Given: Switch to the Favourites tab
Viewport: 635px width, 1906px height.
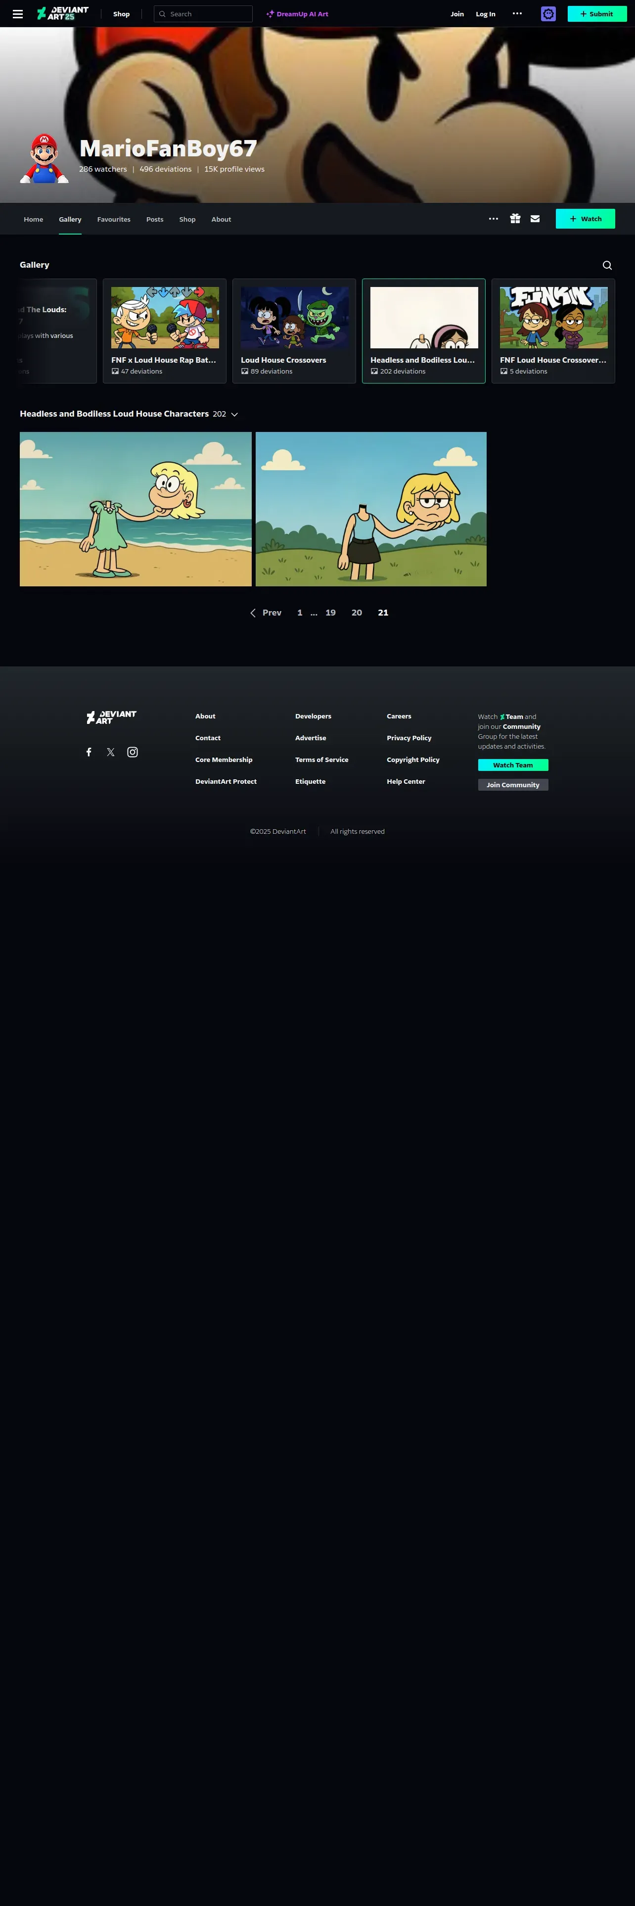Looking at the screenshot, I should pyautogui.click(x=114, y=220).
